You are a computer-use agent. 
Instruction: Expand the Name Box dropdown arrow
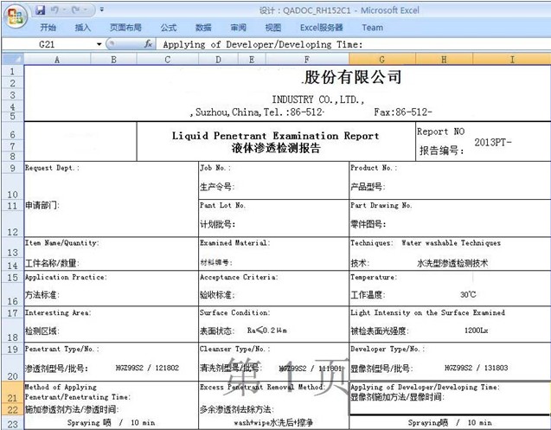(x=99, y=43)
